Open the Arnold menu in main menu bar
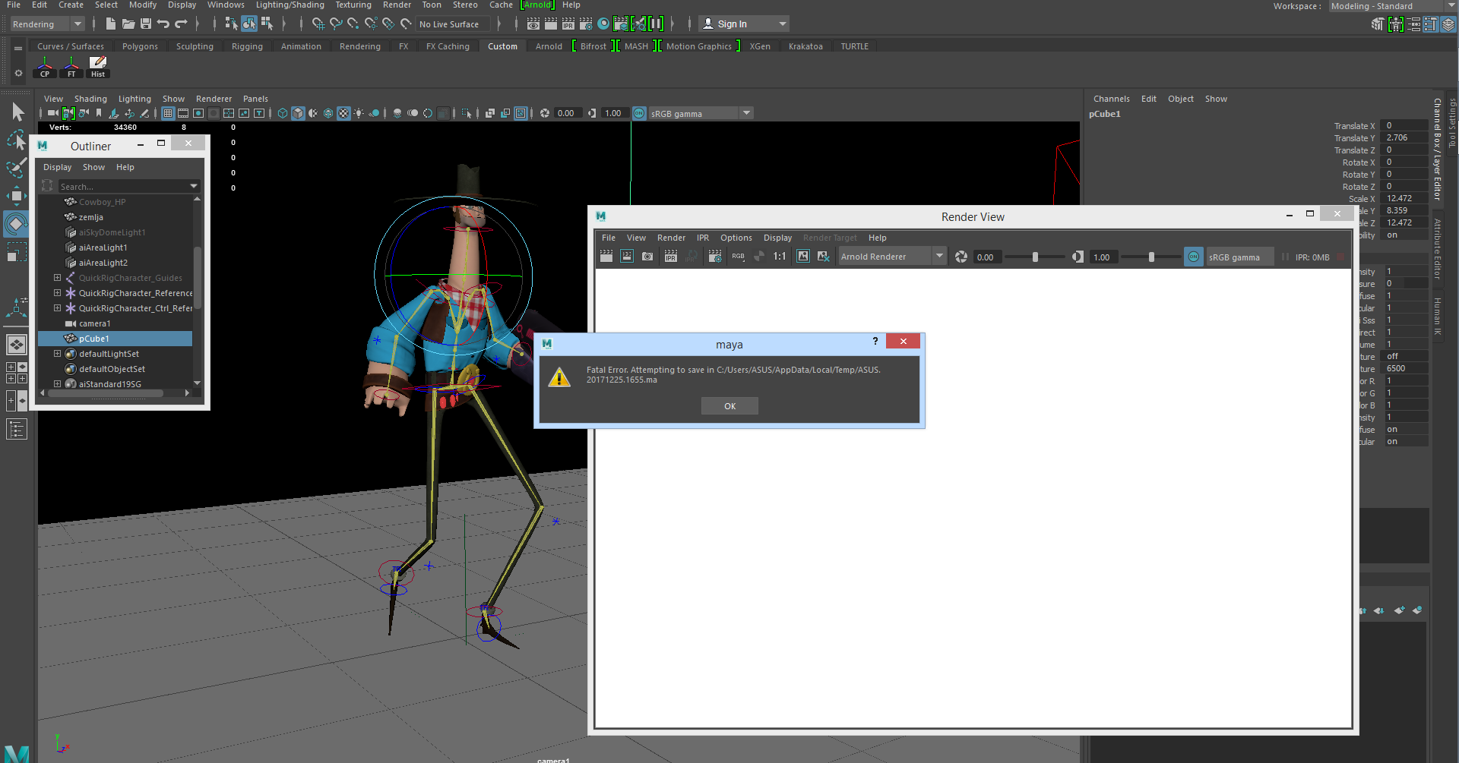1459x763 pixels. (538, 5)
